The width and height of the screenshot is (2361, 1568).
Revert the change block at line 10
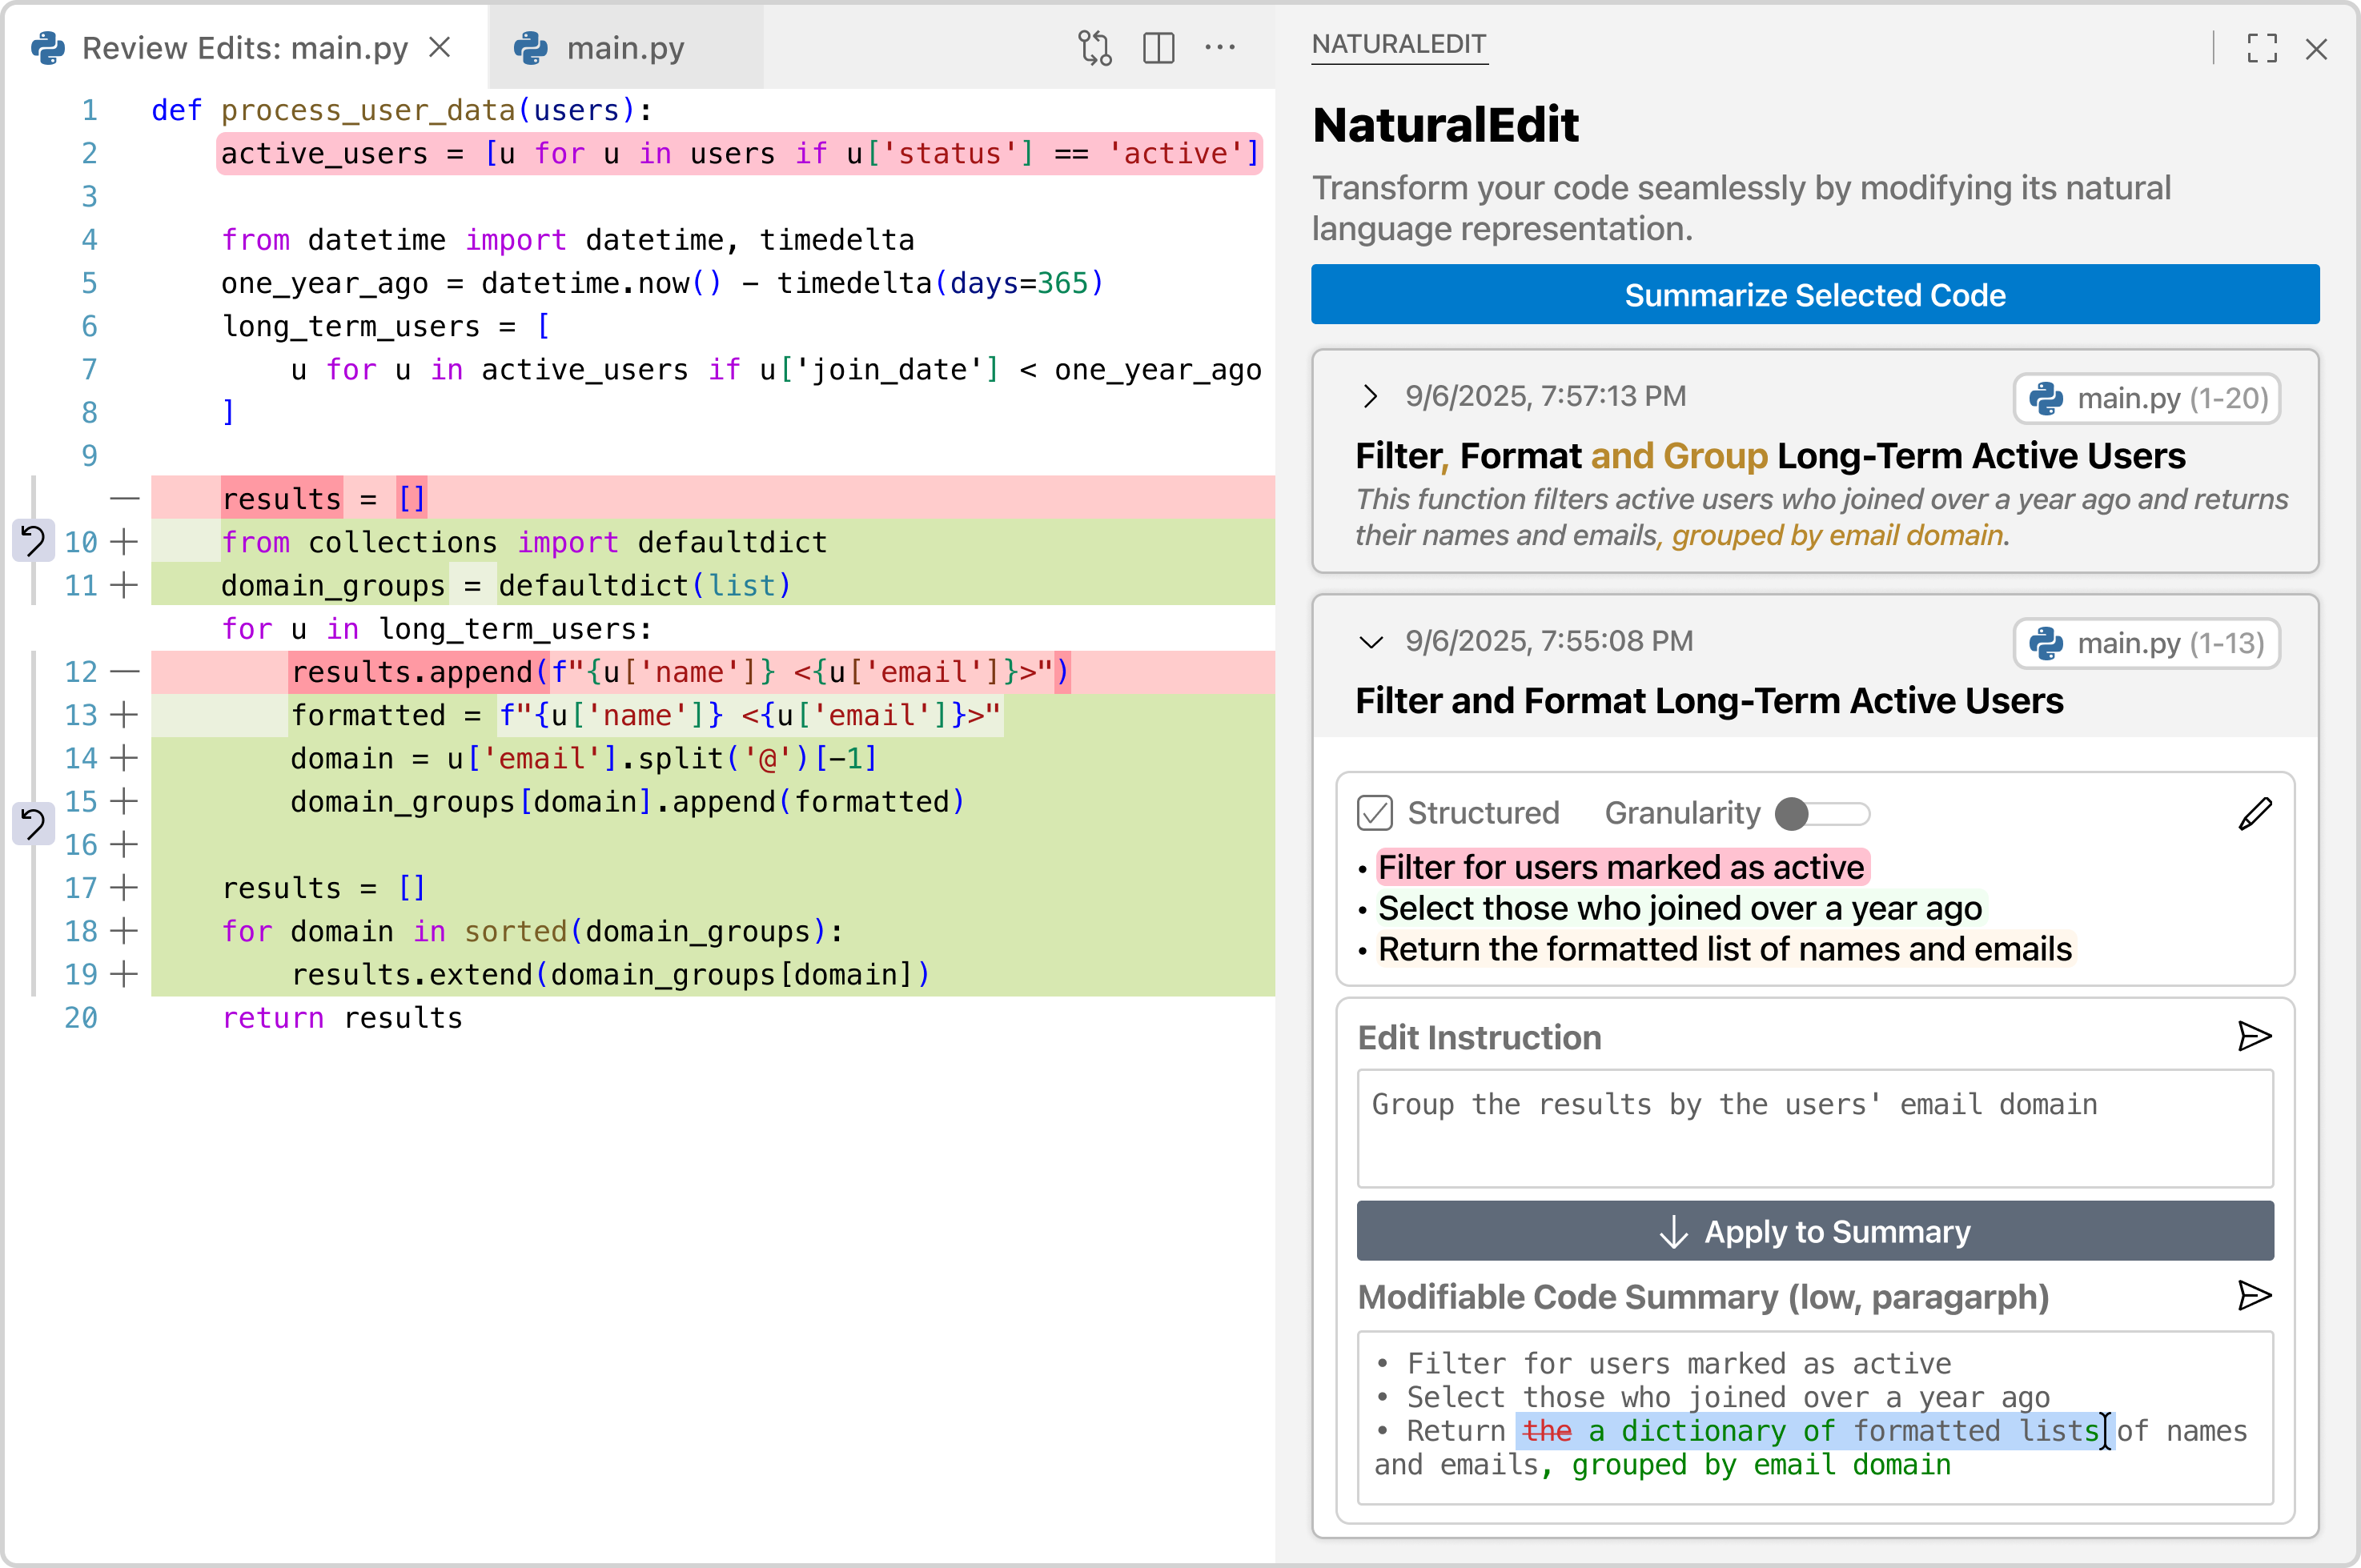pos(33,541)
